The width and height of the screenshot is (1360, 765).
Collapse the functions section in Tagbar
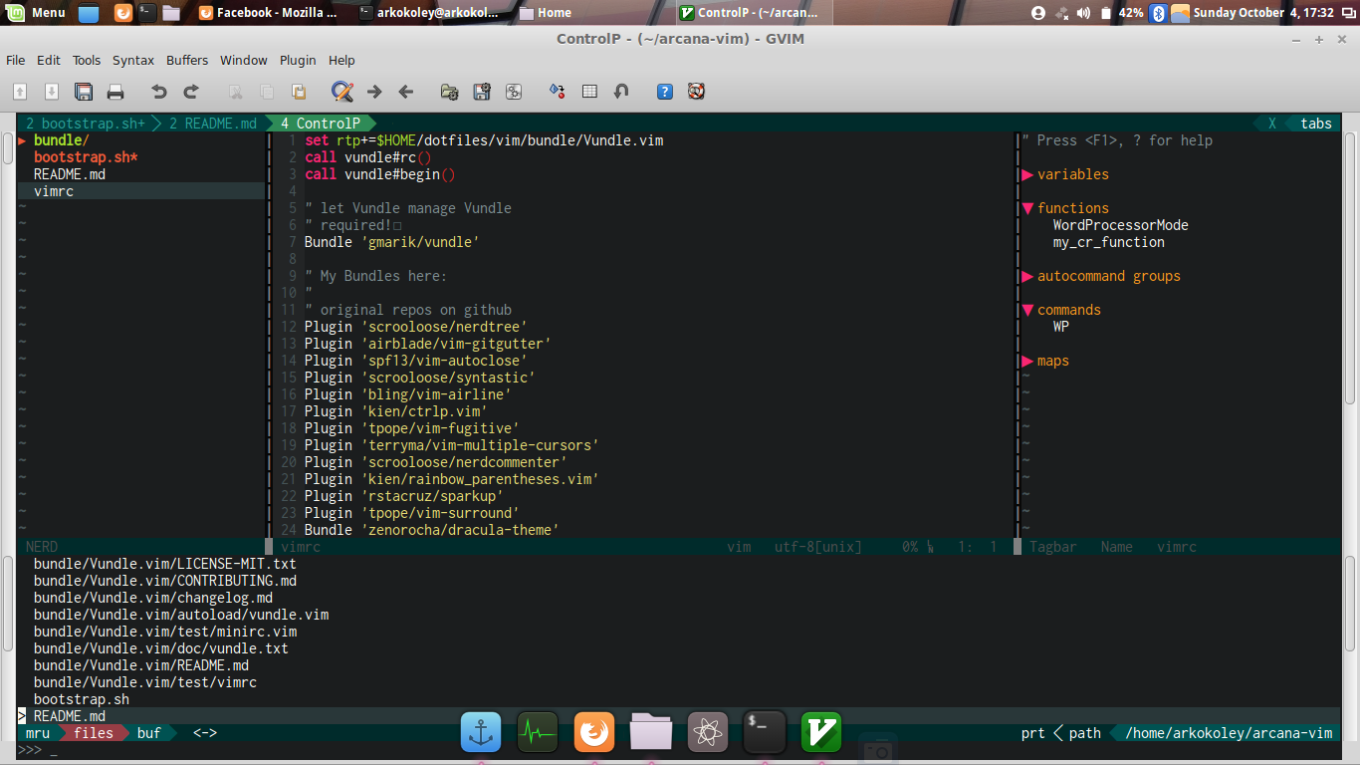point(1027,208)
